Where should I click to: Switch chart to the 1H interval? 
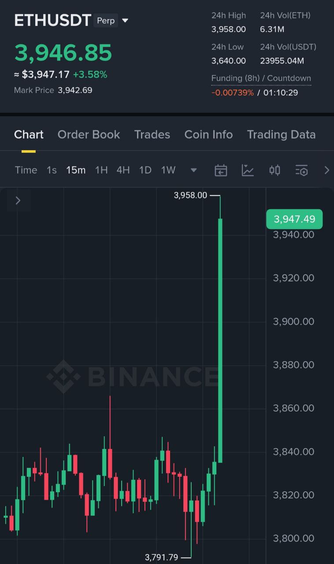coord(101,170)
